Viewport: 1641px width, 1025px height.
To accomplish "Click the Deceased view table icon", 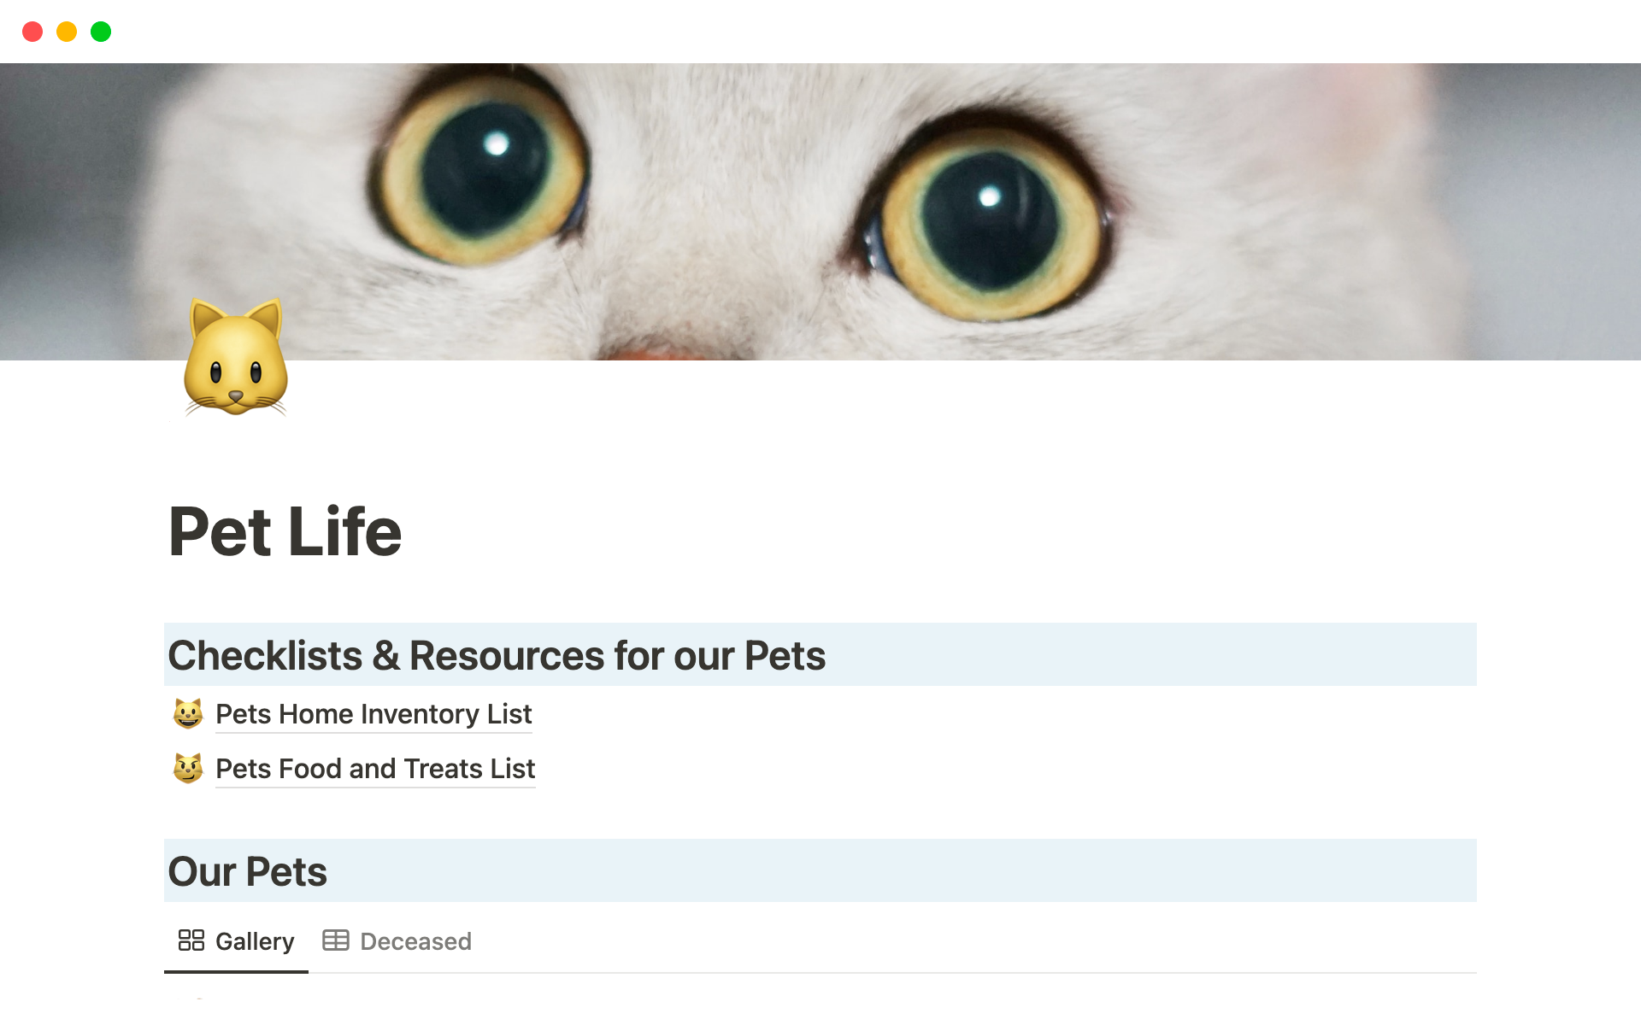I will point(335,940).
